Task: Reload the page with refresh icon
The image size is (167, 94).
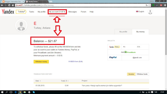Action: pos(9,5)
